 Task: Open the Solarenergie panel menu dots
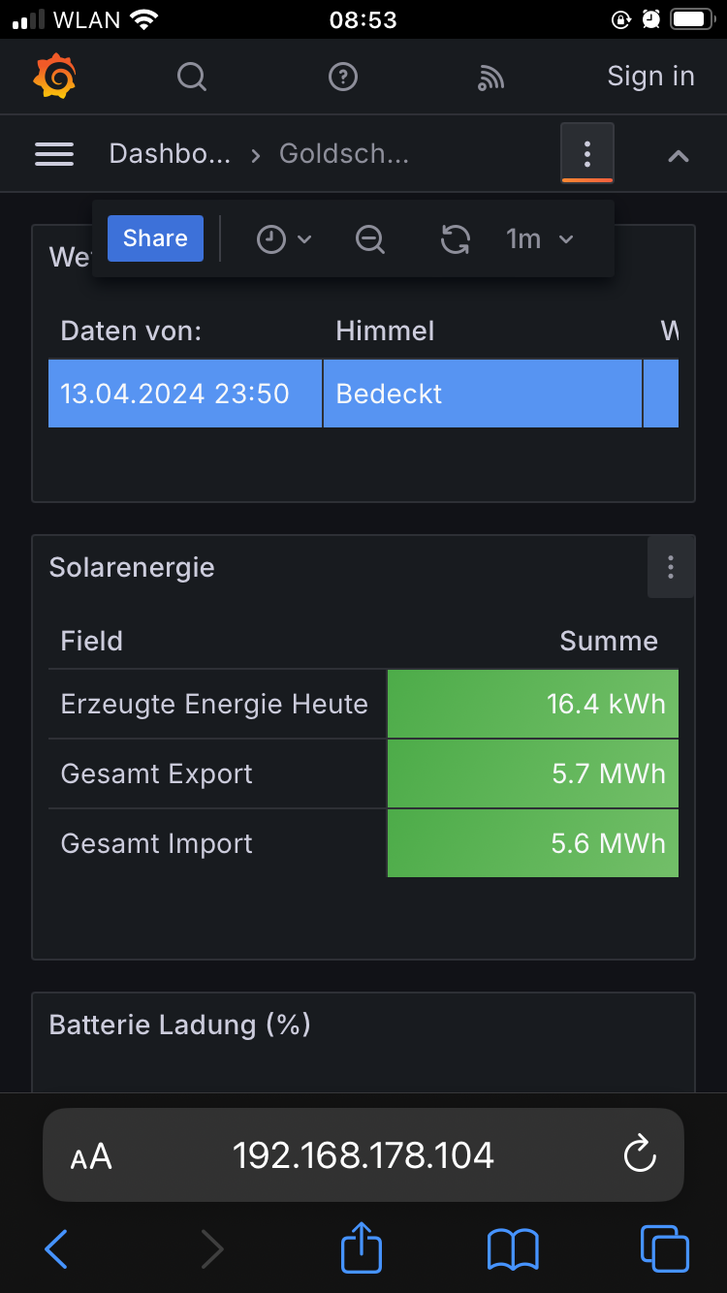coord(670,568)
